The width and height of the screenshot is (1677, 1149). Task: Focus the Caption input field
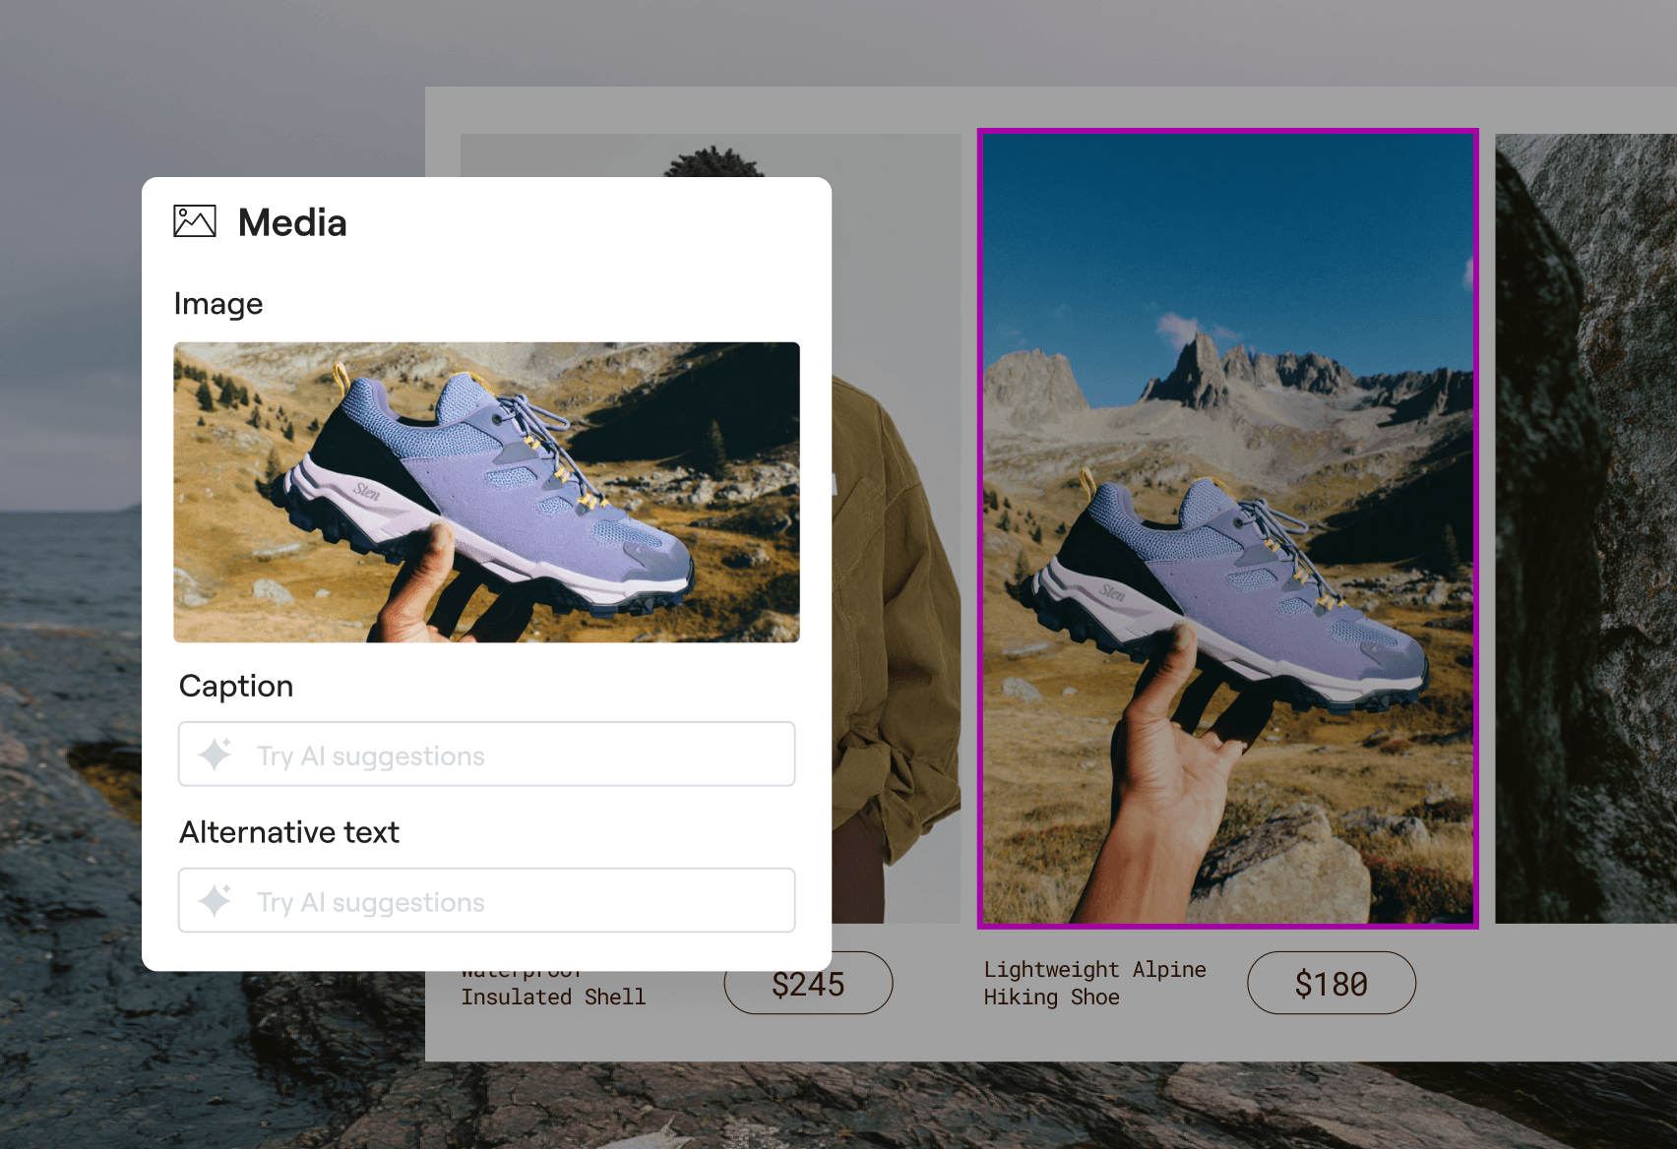[522, 755]
